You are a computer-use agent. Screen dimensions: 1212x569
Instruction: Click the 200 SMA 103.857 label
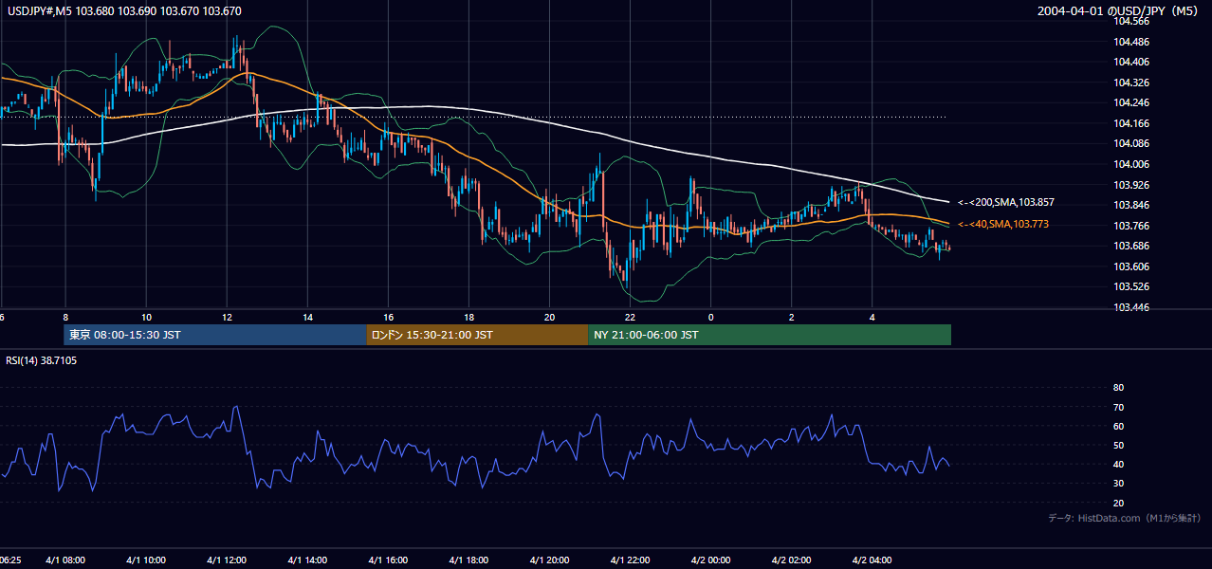(1005, 202)
